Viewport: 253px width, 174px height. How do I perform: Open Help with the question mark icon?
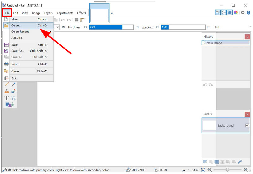click(x=249, y=12)
